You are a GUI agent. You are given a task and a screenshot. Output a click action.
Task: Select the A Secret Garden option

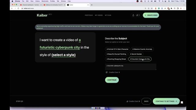tap(136, 54)
